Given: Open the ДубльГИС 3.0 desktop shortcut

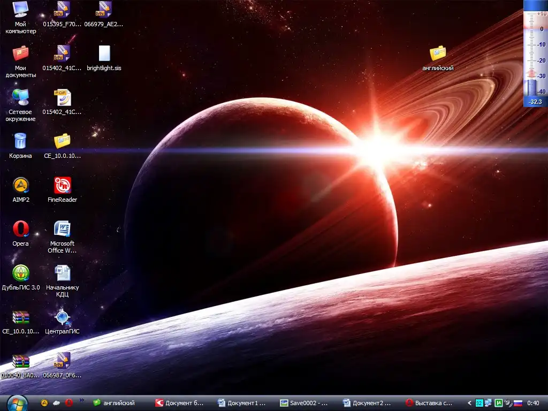Looking at the screenshot, I should 20,273.
